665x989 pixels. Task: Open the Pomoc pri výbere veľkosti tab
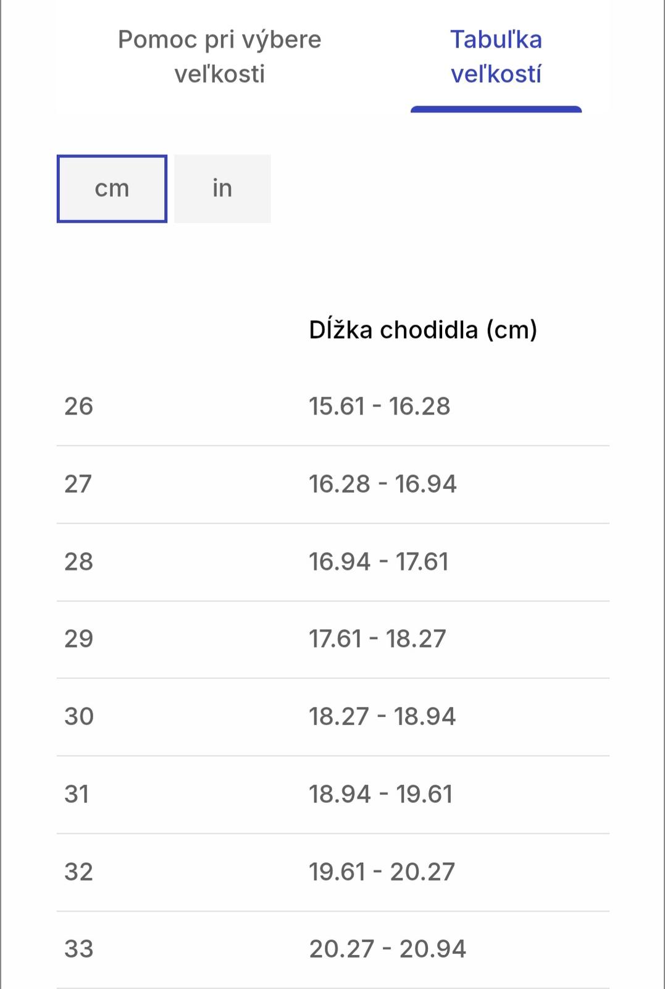point(219,57)
